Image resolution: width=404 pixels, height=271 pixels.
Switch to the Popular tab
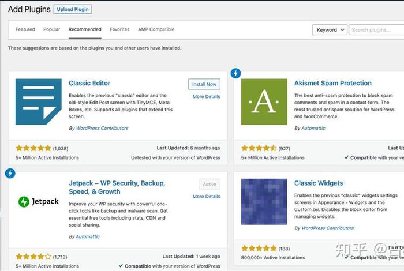[51, 29]
